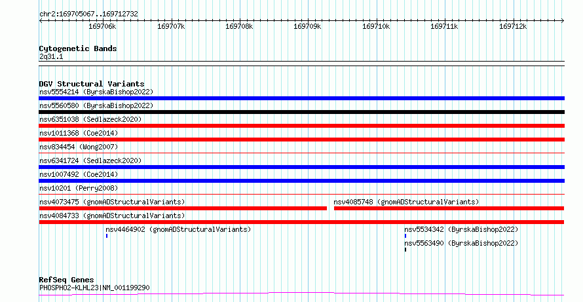Image resolution: width=583 pixels, height=302 pixels.
Task: Open the nsv6341724 (Sedlazeck2020) label
Action: tap(90, 160)
